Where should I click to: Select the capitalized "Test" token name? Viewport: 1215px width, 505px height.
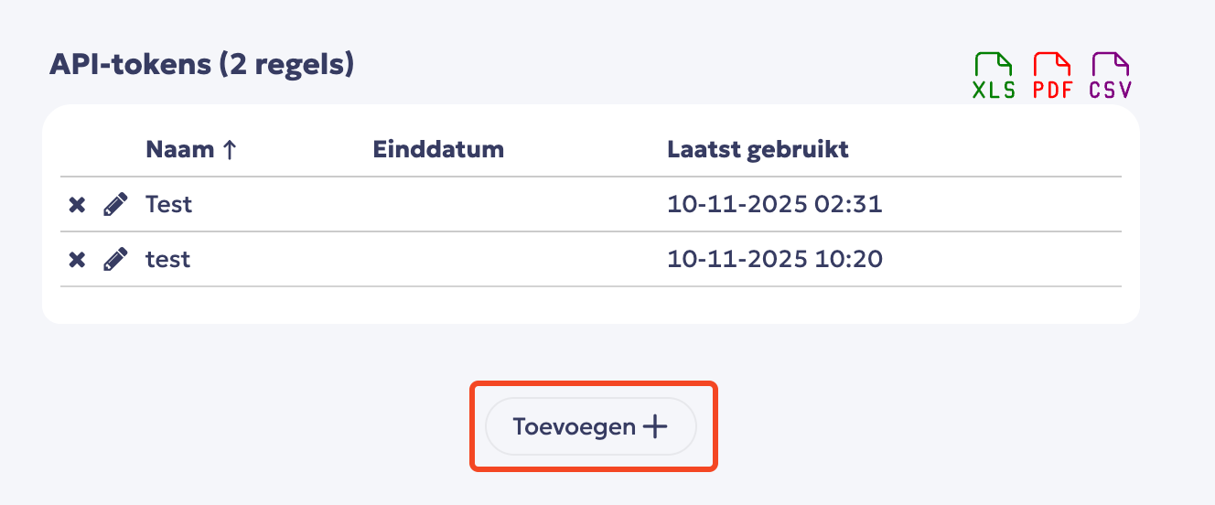click(168, 204)
